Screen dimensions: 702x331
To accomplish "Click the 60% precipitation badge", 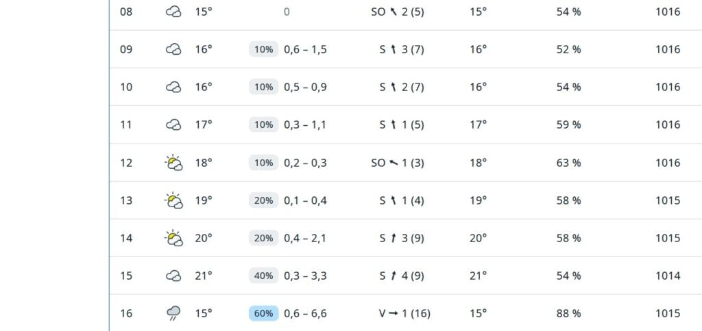I will 264,314.
